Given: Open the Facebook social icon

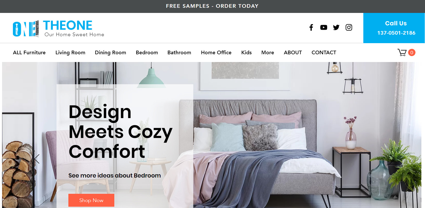Looking at the screenshot, I should pos(311,27).
